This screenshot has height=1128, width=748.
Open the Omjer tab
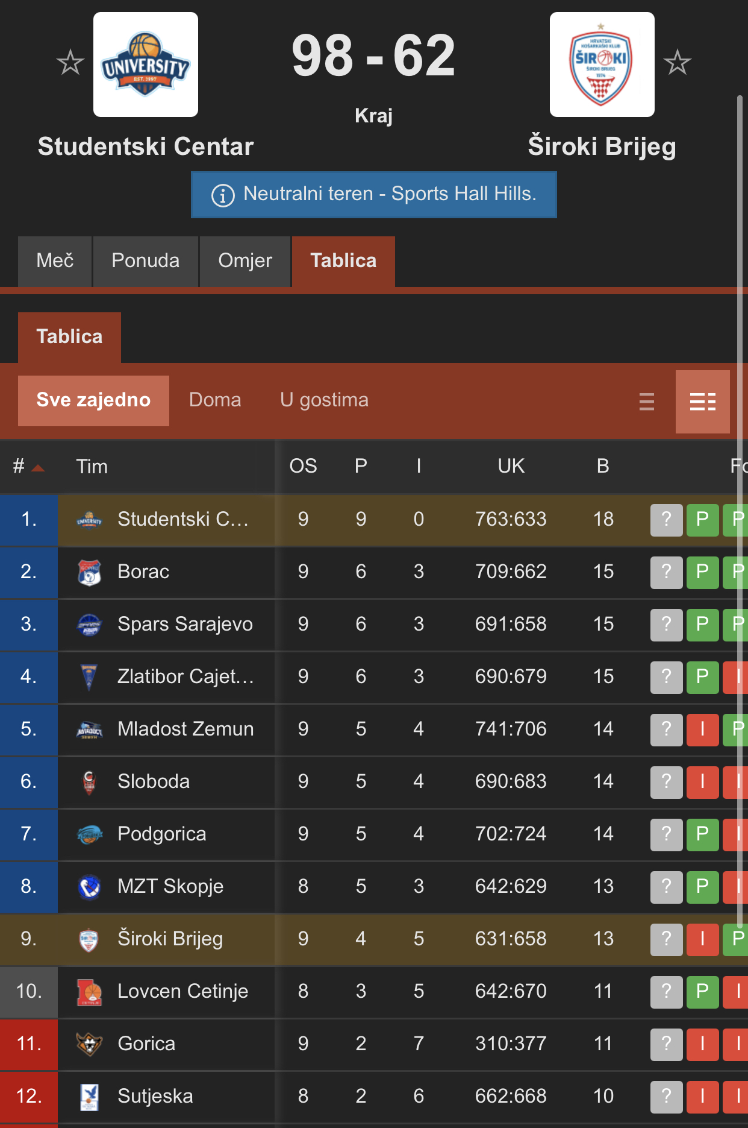[245, 261]
